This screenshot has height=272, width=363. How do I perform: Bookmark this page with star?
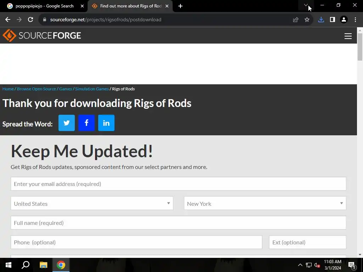coord(307,20)
